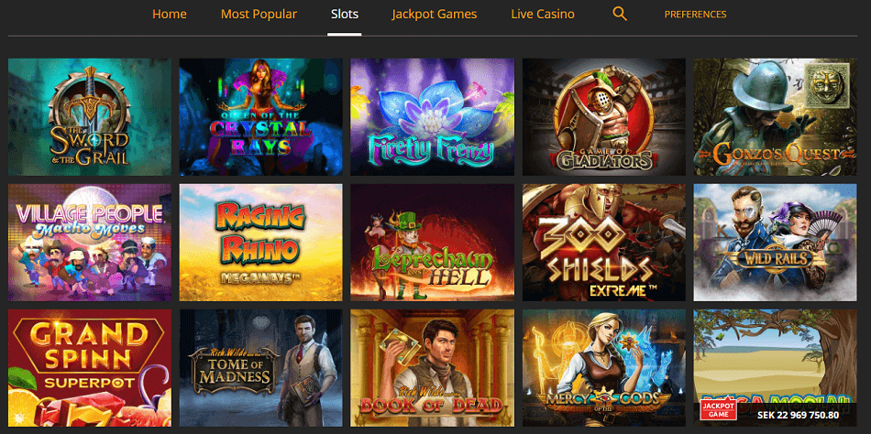Launch Grand Spinn Superpot slot

click(x=90, y=368)
